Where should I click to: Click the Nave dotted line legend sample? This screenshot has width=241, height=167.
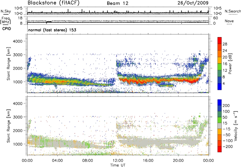pos(229,24)
